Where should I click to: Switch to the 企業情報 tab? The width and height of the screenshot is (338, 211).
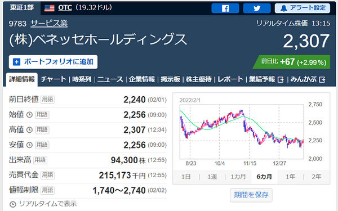pos(142,79)
